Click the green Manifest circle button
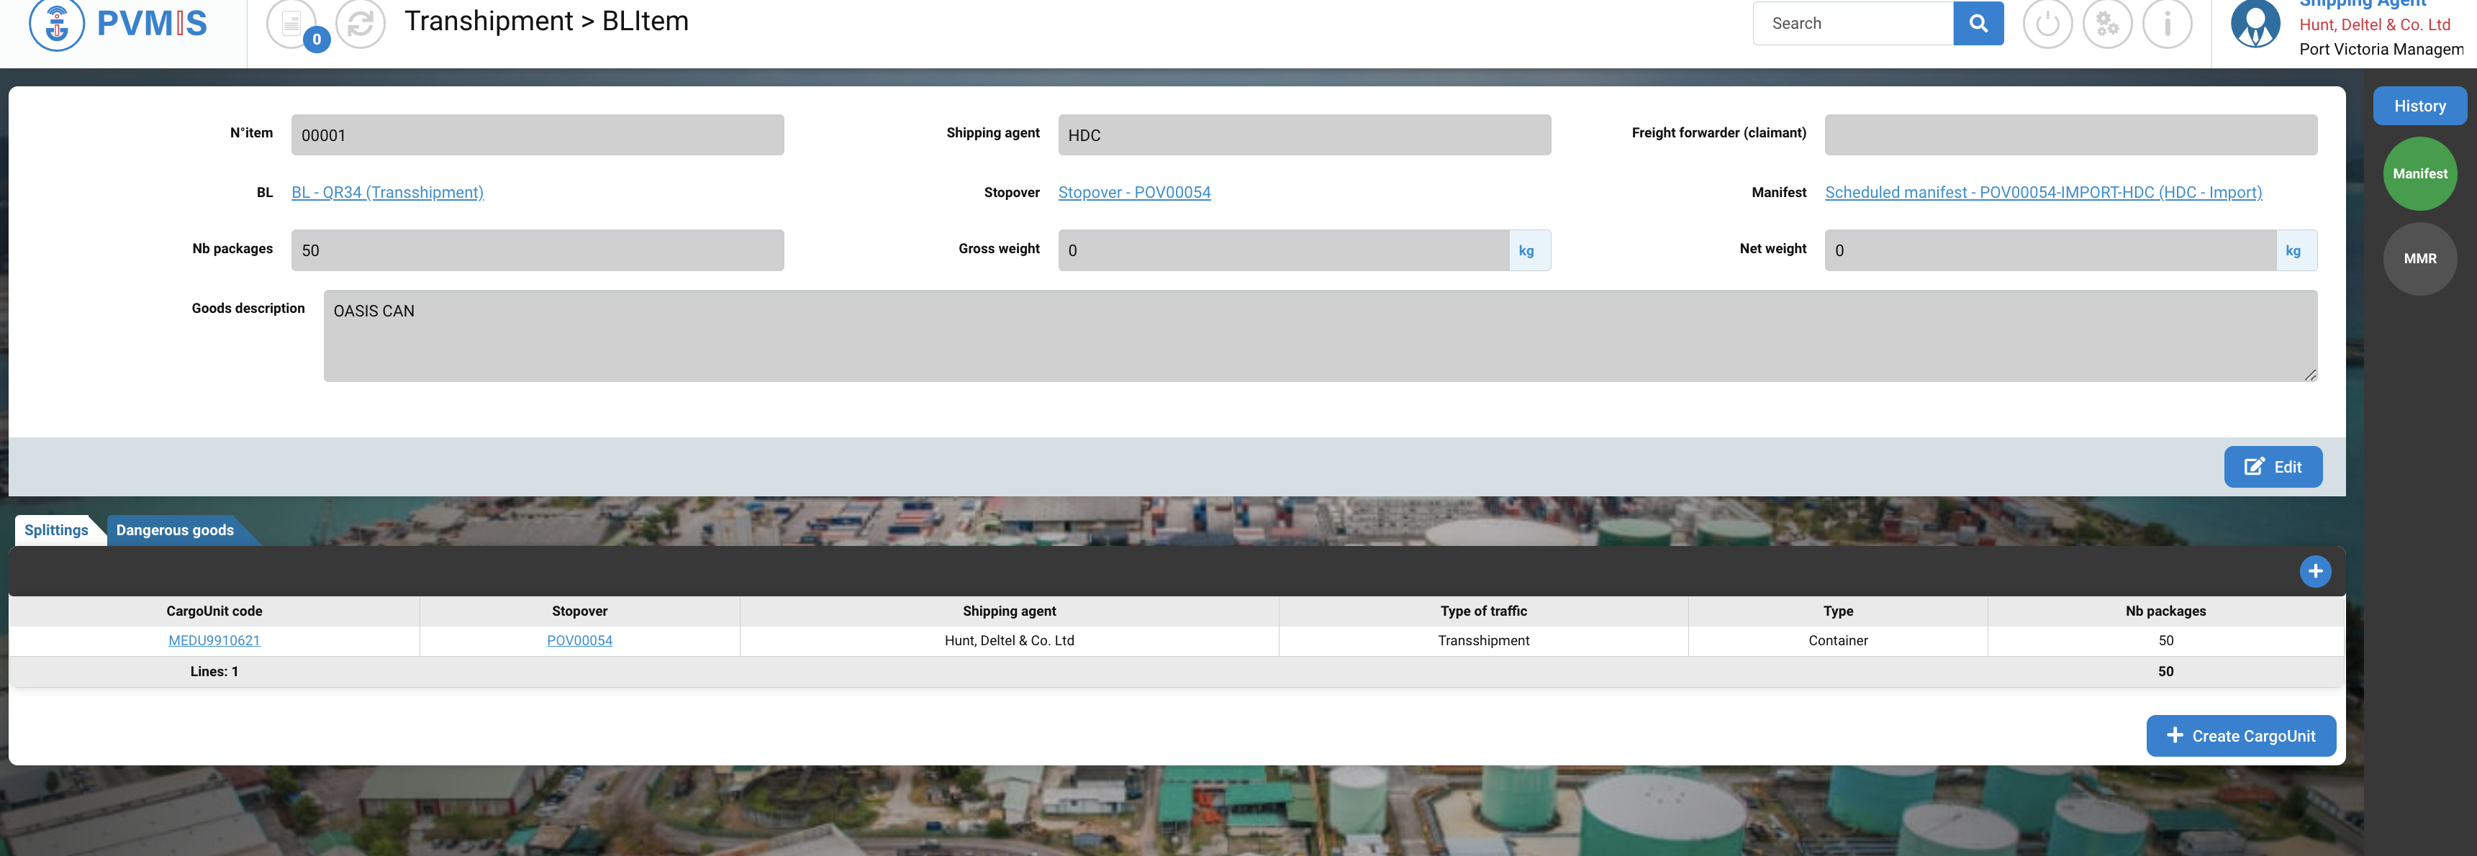The image size is (2477, 856). [2419, 174]
